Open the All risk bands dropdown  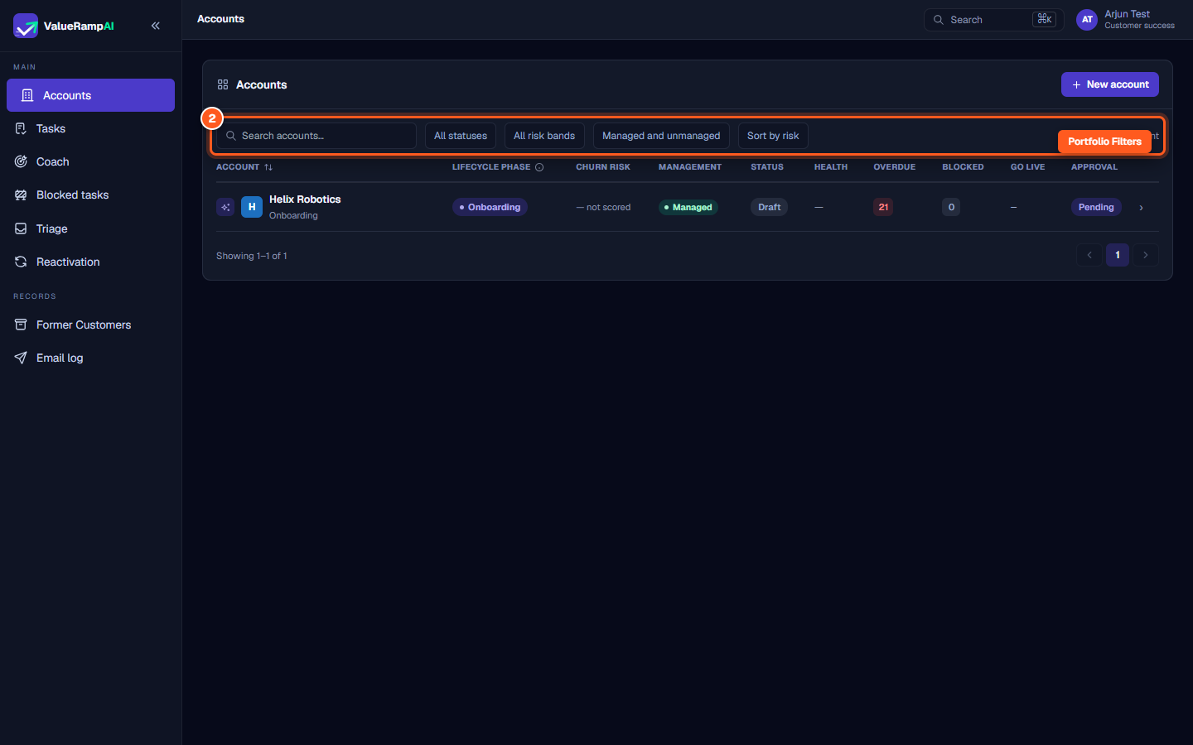point(544,136)
